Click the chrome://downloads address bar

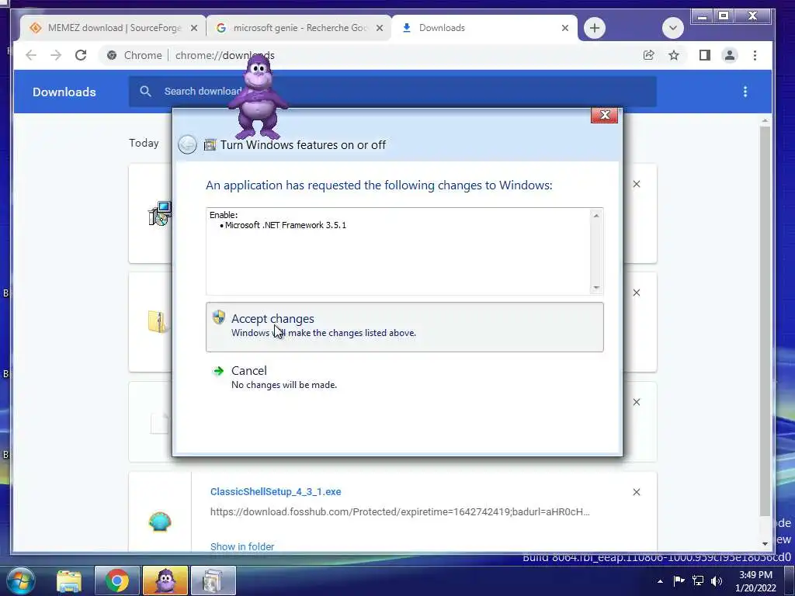pos(365,55)
